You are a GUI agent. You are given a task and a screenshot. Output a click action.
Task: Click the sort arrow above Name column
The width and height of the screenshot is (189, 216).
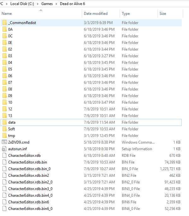click(x=41, y=10)
